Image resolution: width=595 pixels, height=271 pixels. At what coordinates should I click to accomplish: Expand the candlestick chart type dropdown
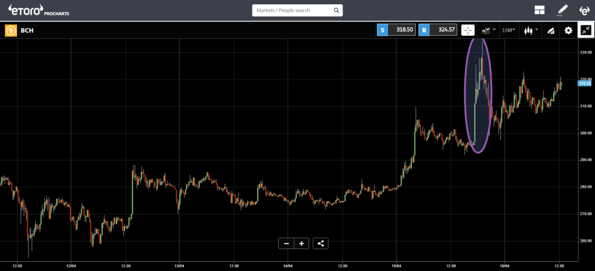(x=531, y=30)
